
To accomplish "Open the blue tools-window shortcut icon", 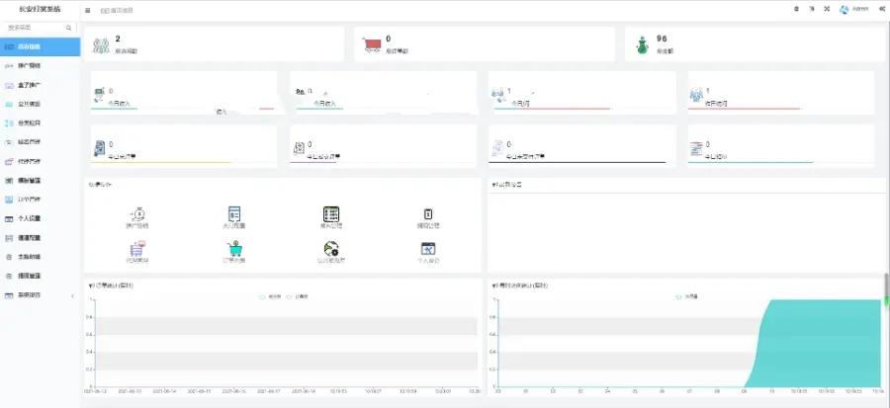I will pyautogui.click(x=428, y=249).
